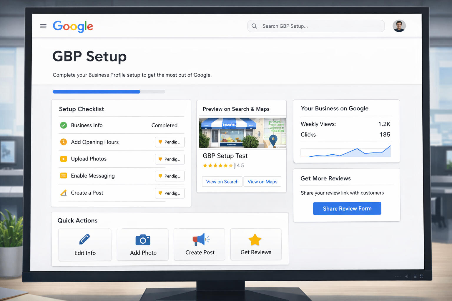The width and height of the screenshot is (452, 301).
Task: Open Pending status for Create a Post
Action: 170,193
